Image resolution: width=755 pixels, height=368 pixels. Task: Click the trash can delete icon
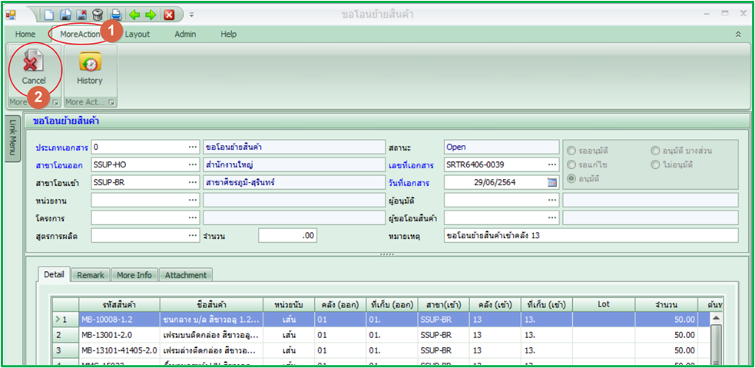98,15
